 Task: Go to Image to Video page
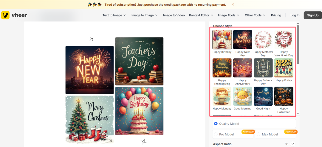(x=174, y=15)
